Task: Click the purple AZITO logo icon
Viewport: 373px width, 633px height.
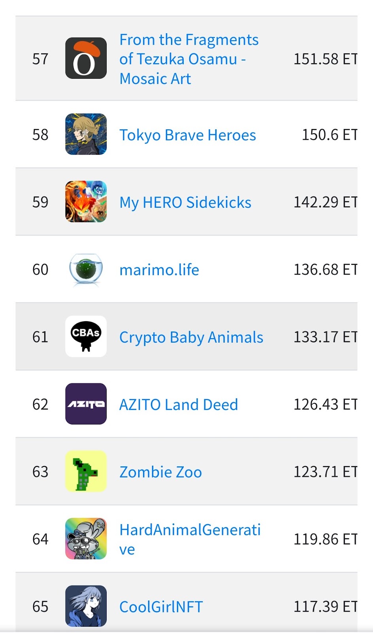Action: coord(86,404)
